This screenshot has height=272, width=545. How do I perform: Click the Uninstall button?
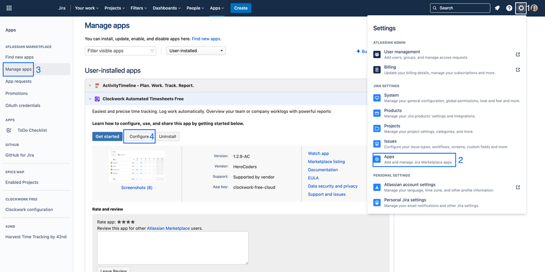[167, 136]
